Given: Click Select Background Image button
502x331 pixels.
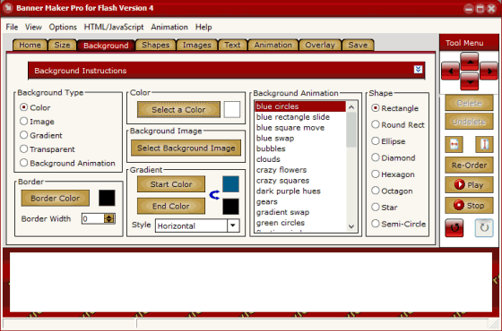Looking at the screenshot, I should pos(186,148).
